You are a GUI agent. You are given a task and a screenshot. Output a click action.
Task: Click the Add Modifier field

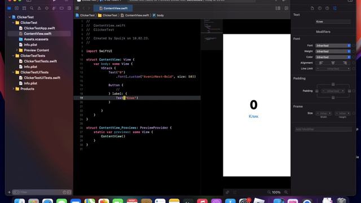click(x=323, y=129)
